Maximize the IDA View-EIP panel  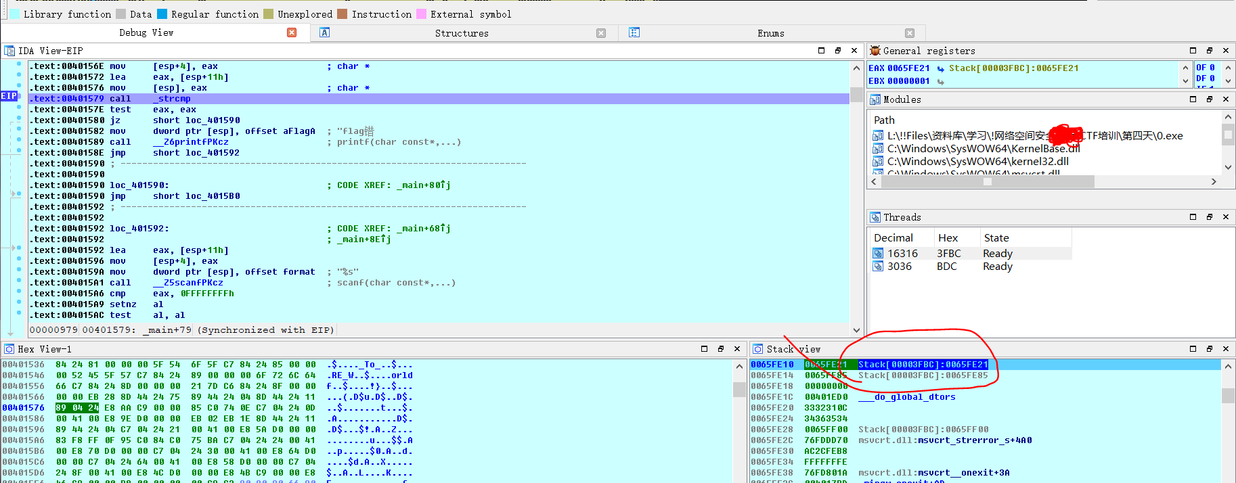tap(821, 51)
